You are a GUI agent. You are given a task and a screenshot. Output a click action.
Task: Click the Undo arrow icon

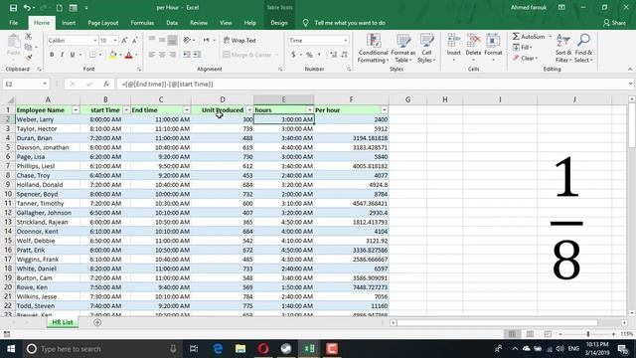coord(27,8)
